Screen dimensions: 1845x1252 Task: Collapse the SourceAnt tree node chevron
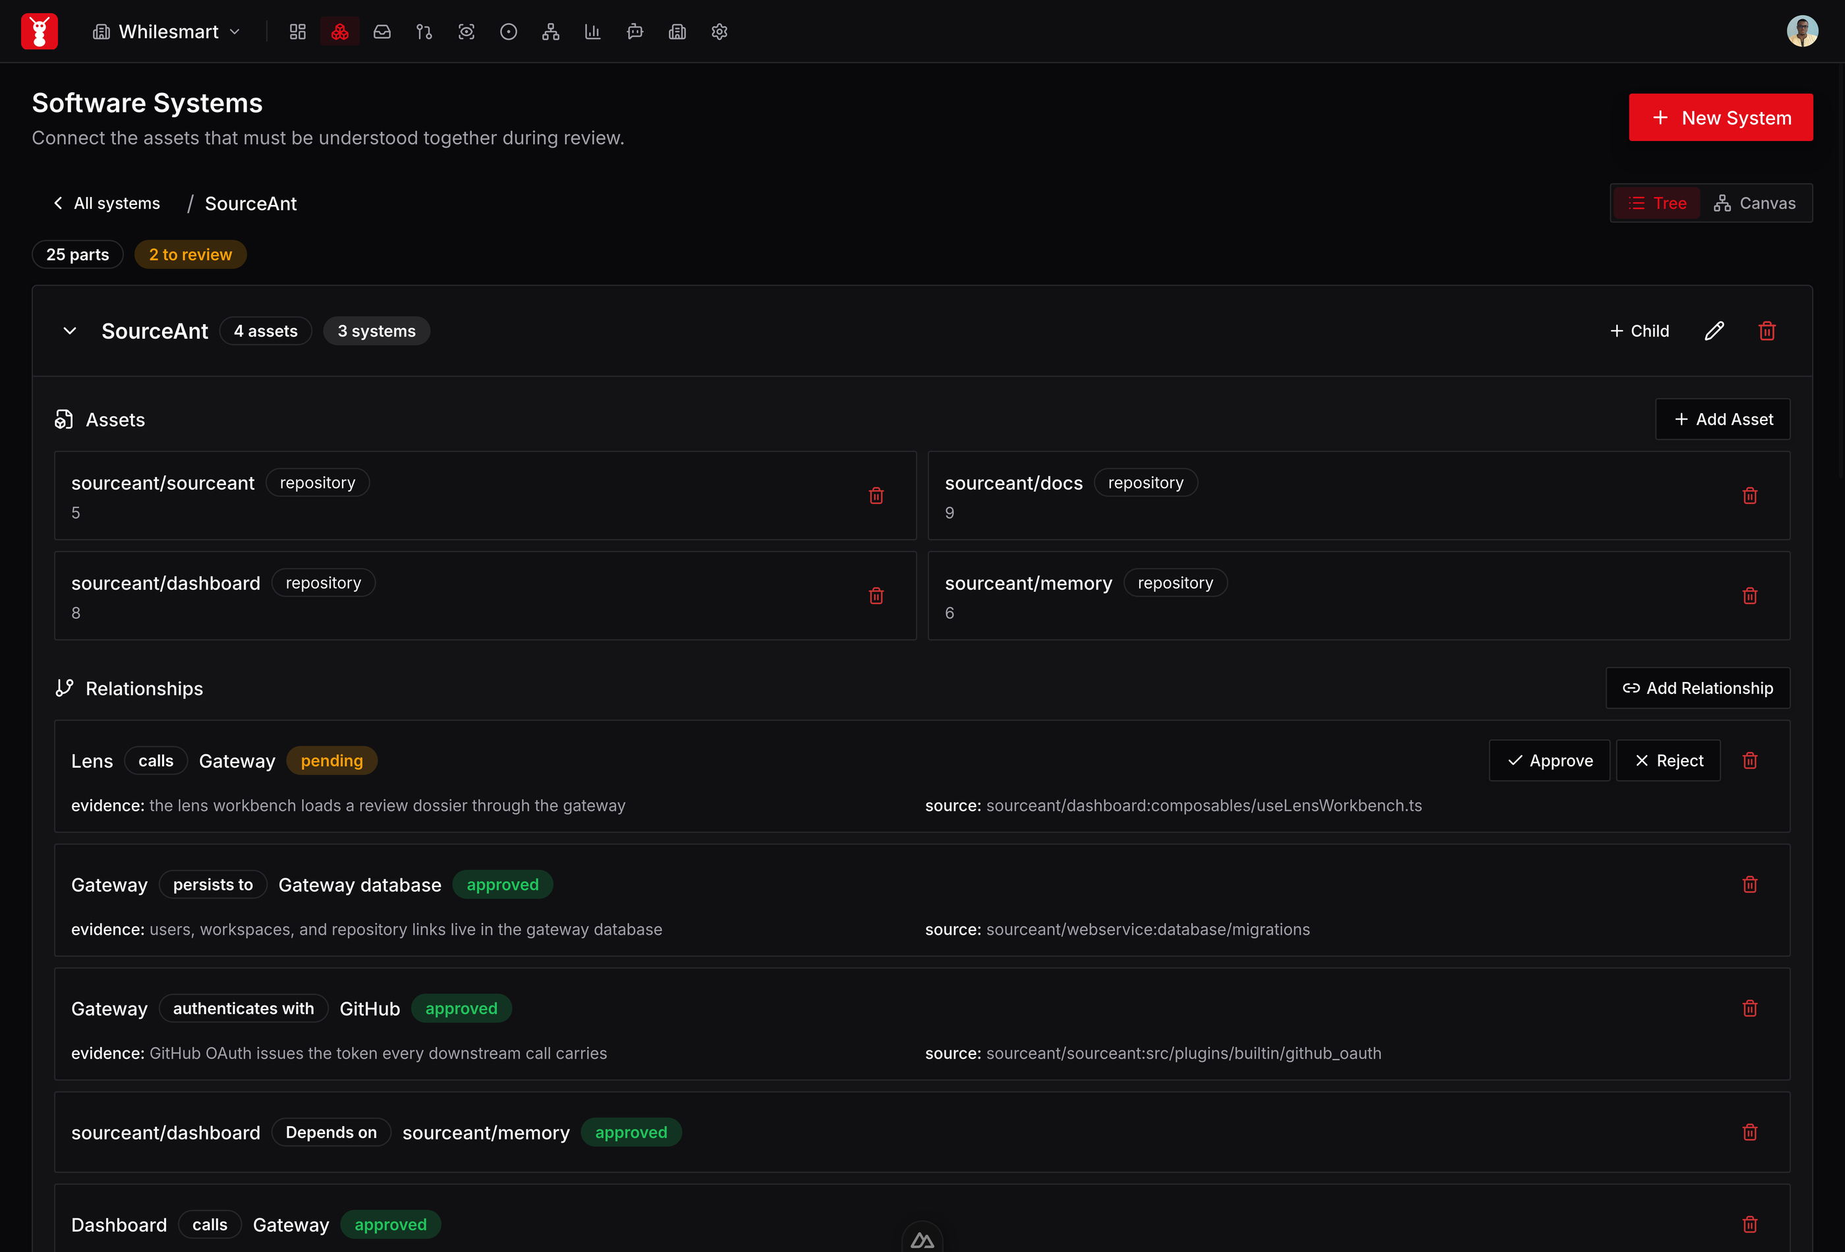(x=70, y=331)
